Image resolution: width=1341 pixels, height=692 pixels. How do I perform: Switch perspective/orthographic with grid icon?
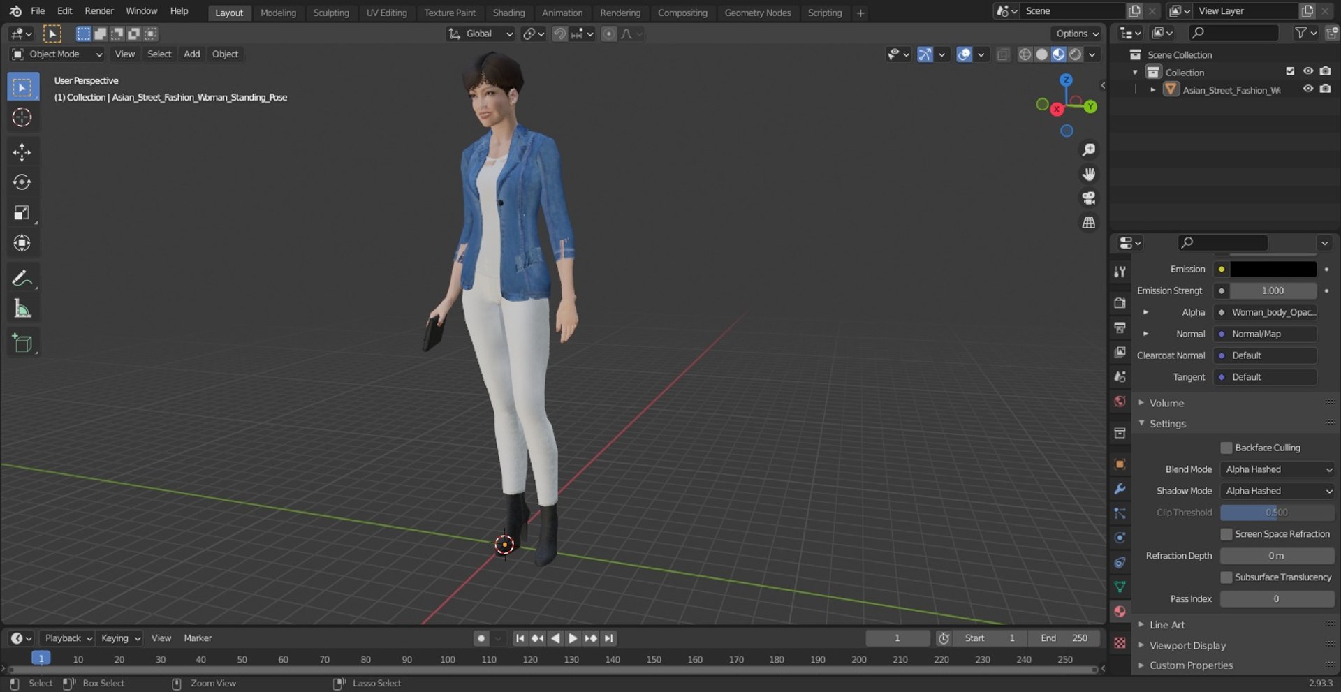[x=1088, y=223]
